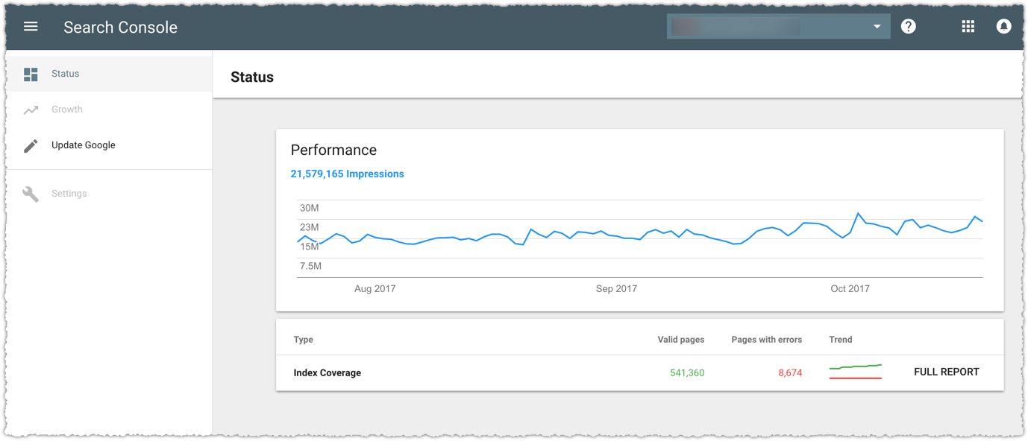Click the Status page heading

(x=252, y=77)
